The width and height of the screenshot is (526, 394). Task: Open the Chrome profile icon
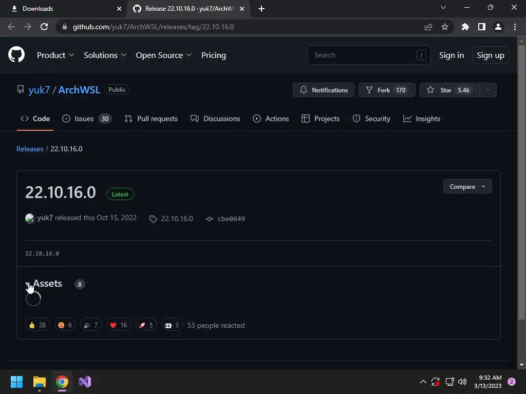(498, 27)
